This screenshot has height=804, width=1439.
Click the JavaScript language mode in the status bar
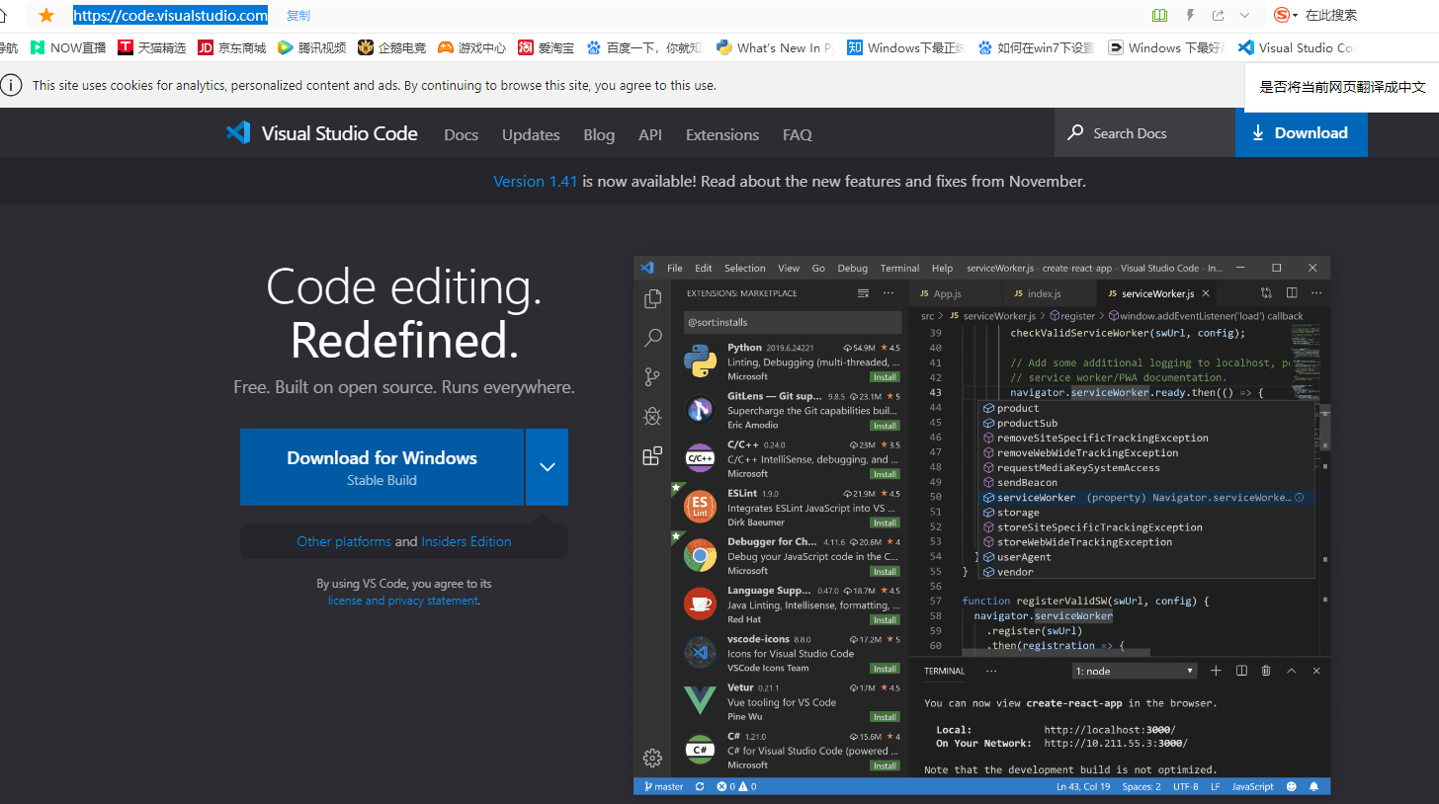coord(1252,786)
